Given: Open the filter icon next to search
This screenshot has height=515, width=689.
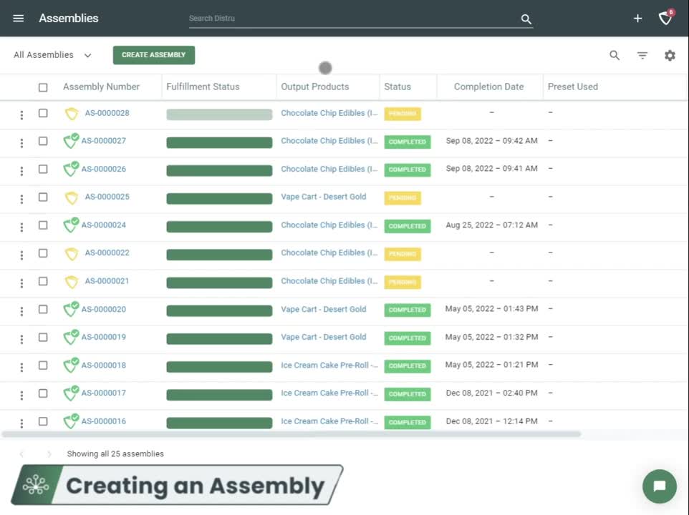Looking at the screenshot, I should tap(642, 54).
